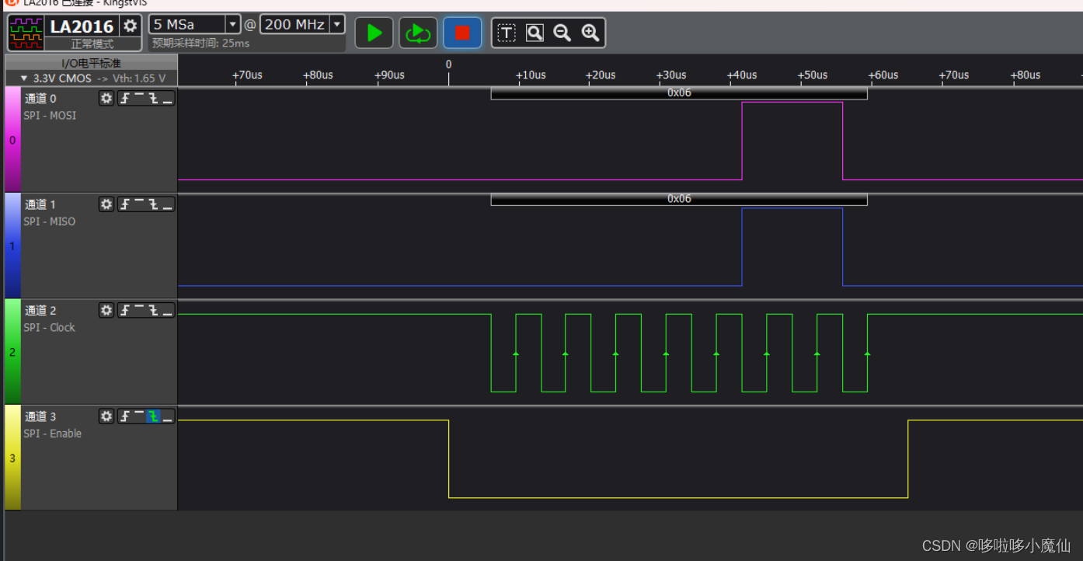Image resolution: width=1083 pixels, height=561 pixels.
Task: Toggle high level trigger on 通道 1
Action: point(139,204)
